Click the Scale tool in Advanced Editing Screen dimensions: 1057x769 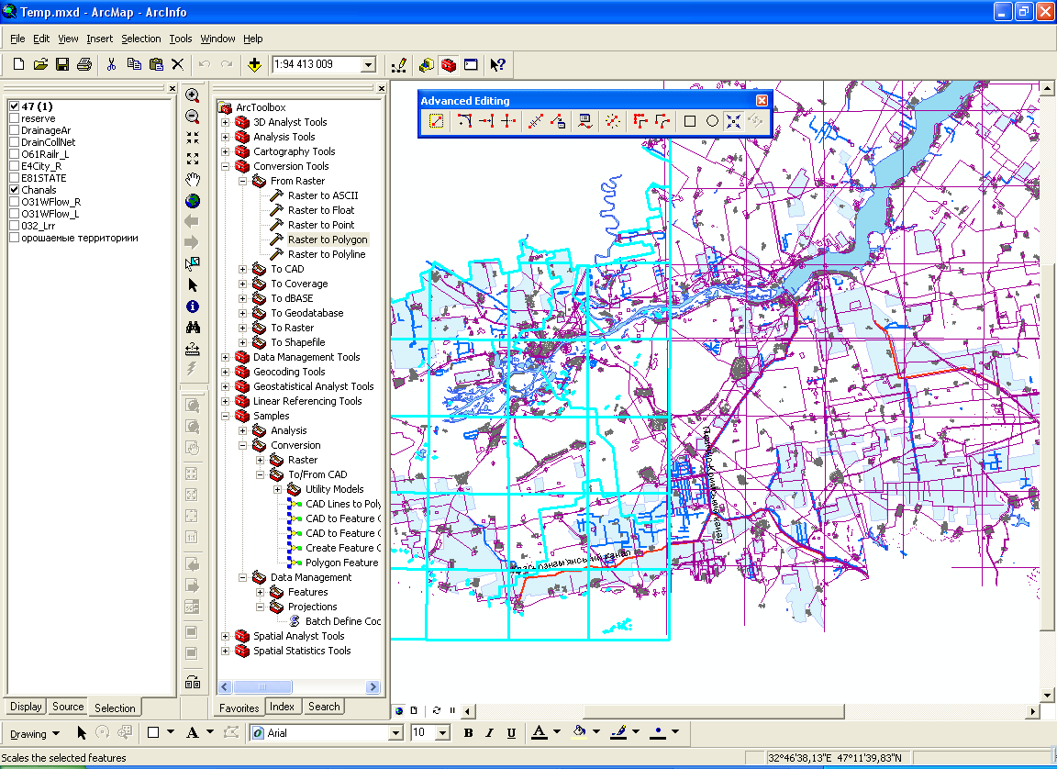pos(733,121)
